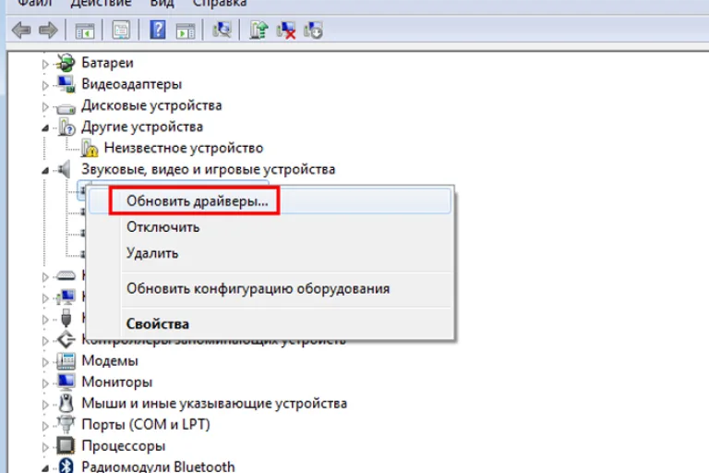The width and height of the screenshot is (709, 473).
Task: Click the speaker icon of sound devices
Action: pos(65,169)
